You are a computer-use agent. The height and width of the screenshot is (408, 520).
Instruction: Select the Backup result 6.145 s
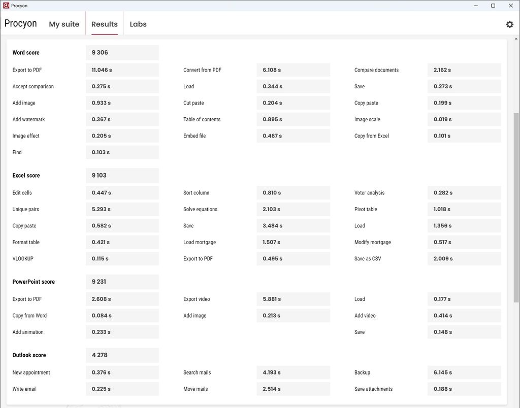[464, 372]
